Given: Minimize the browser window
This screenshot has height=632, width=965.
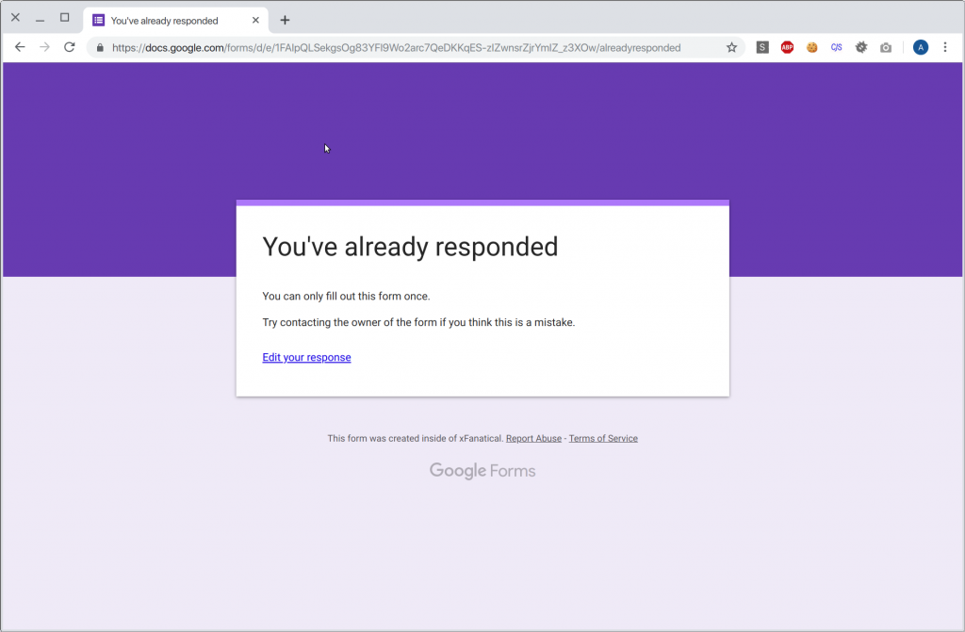Looking at the screenshot, I should click(40, 19).
